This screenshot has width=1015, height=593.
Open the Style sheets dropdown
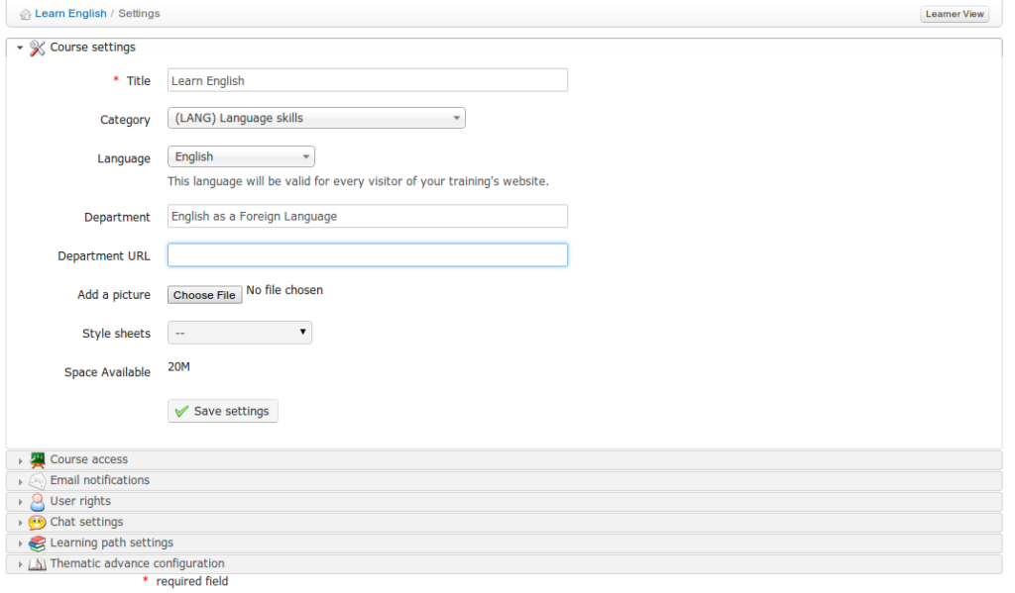click(240, 334)
